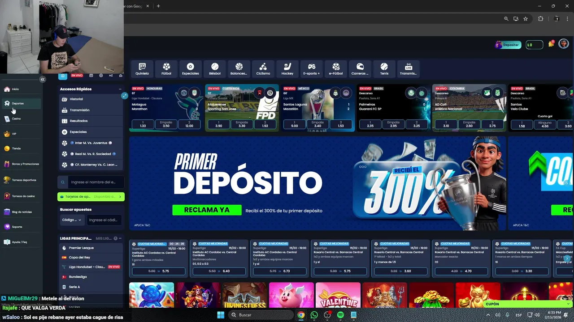Open the settings gear in the sports menu
This screenshot has height=322, width=574.
click(101, 76)
